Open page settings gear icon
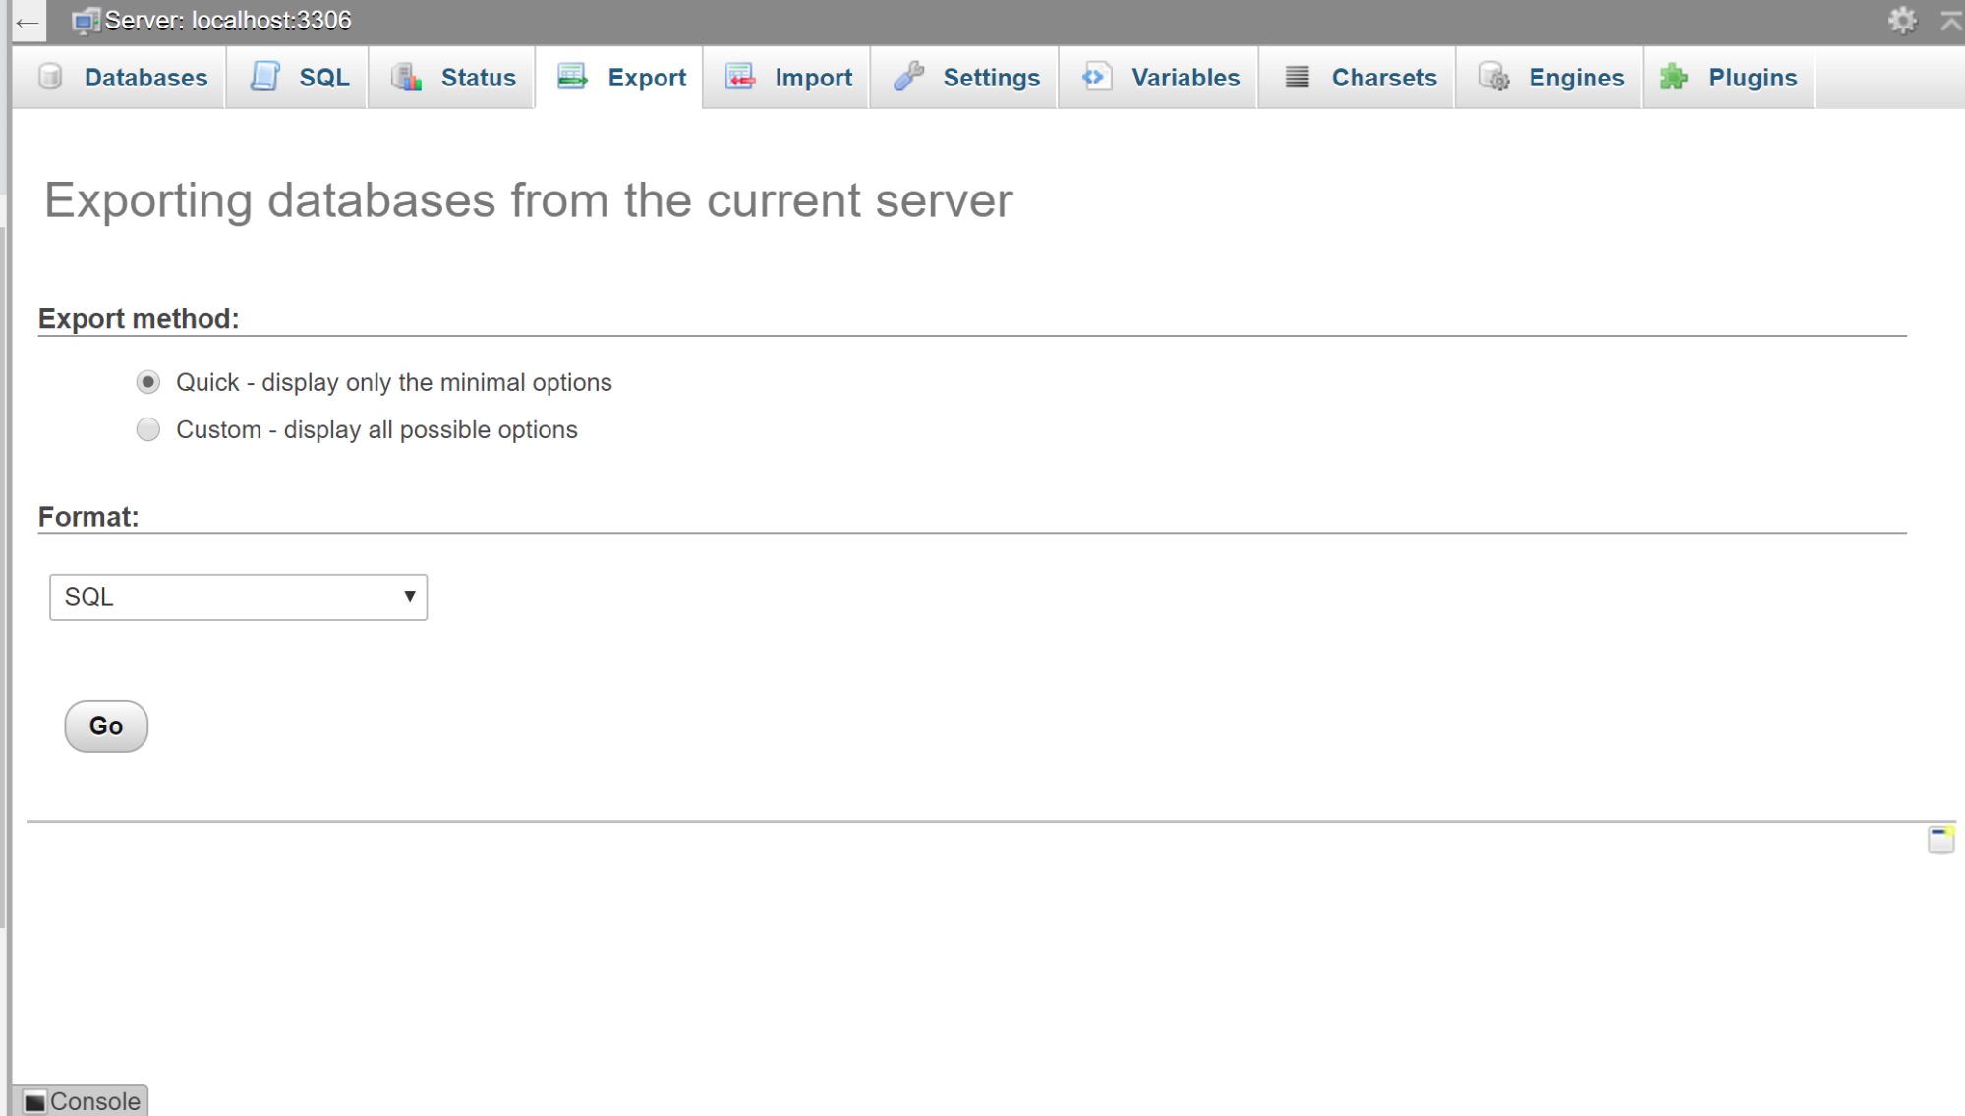 (x=1902, y=21)
